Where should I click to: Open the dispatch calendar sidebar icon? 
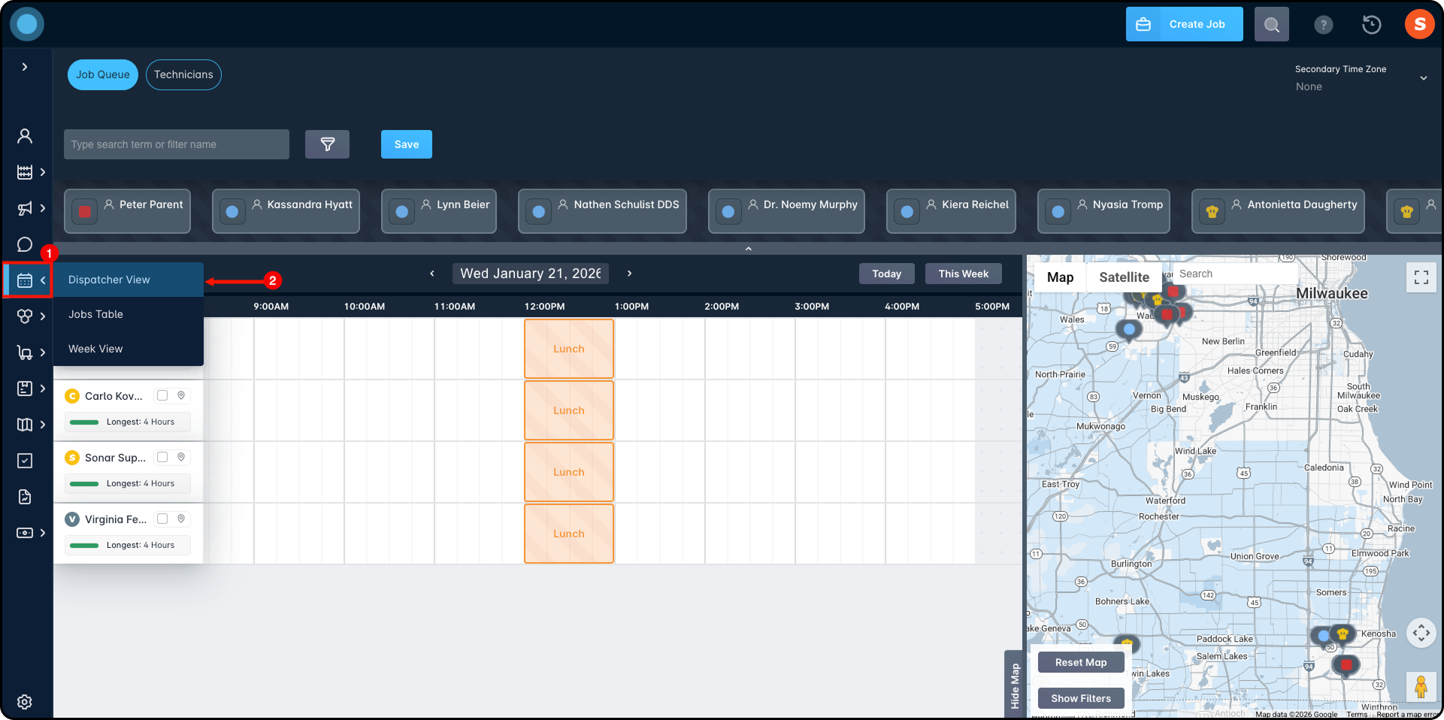[25, 280]
